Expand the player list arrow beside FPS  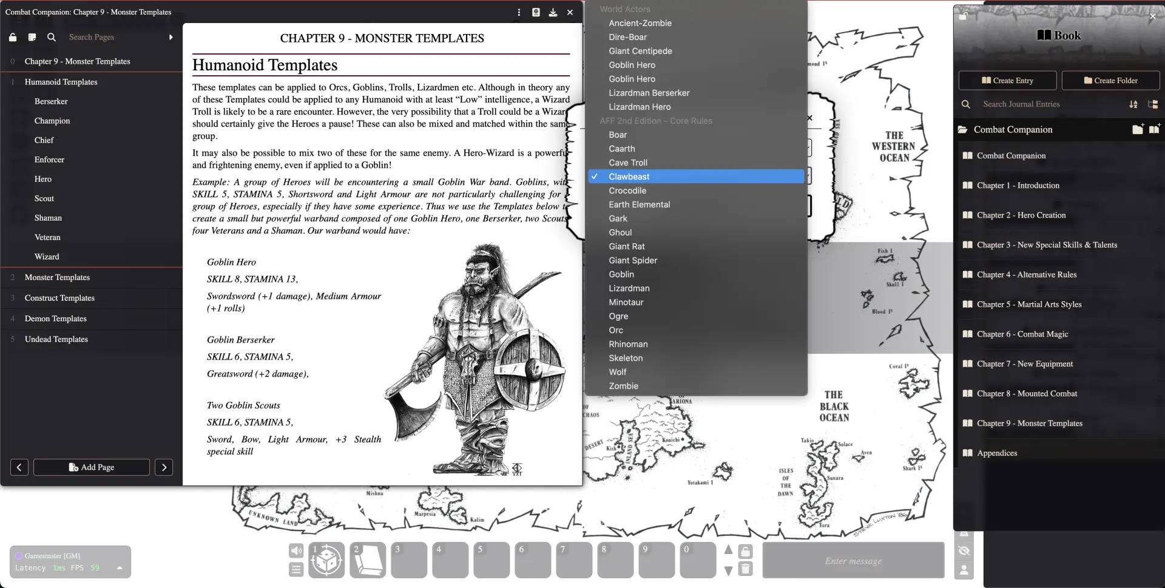pos(120,568)
